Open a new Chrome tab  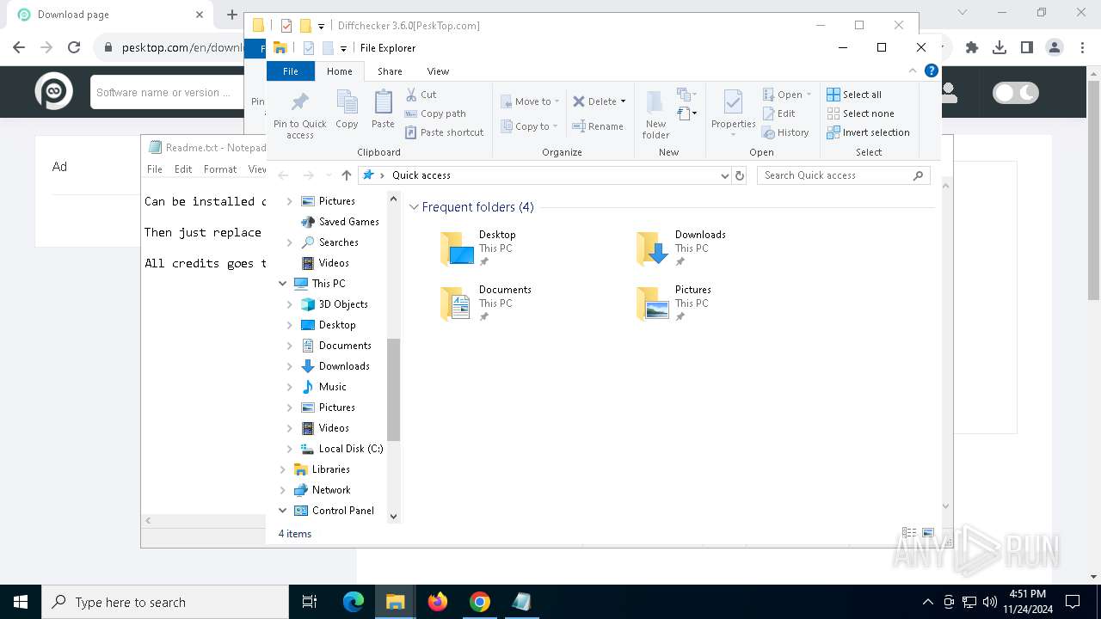point(231,15)
